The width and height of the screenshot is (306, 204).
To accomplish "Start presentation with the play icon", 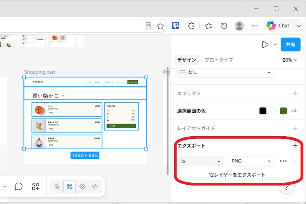I will click(x=265, y=44).
